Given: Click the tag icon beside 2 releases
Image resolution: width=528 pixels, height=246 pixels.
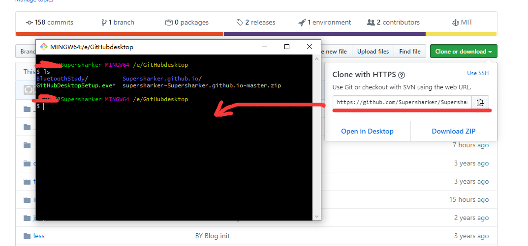Looking at the screenshot, I should [x=240, y=23].
